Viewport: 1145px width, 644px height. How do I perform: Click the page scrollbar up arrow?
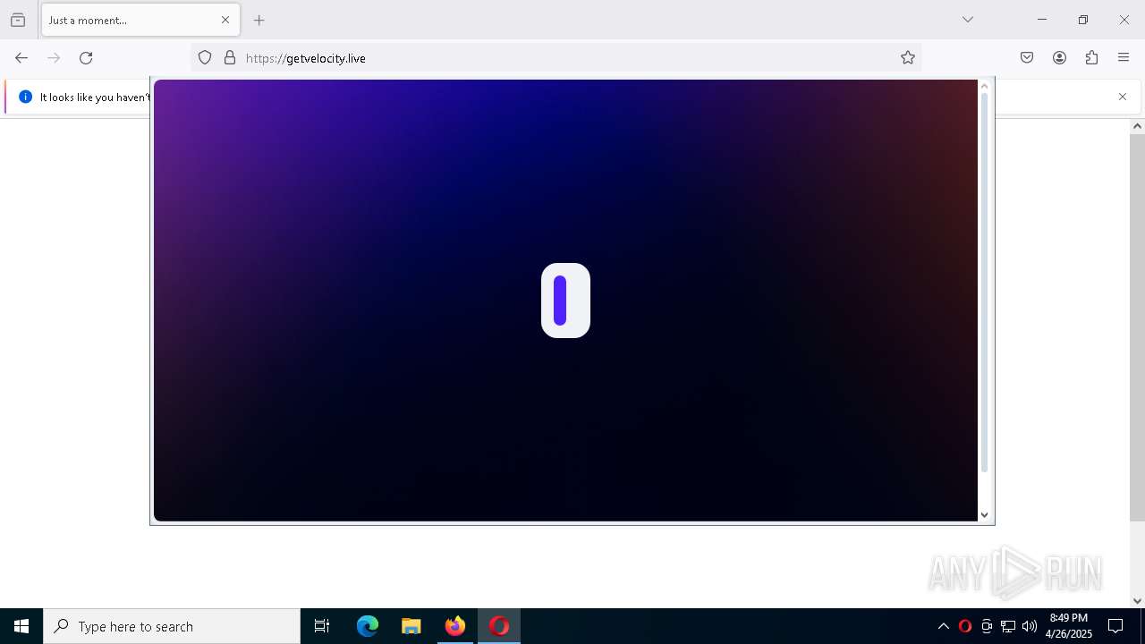click(x=1137, y=126)
